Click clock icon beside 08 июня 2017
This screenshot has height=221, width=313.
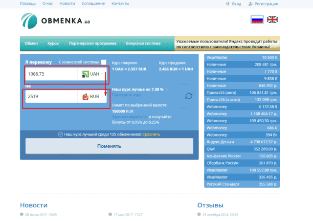coord(22,214)
